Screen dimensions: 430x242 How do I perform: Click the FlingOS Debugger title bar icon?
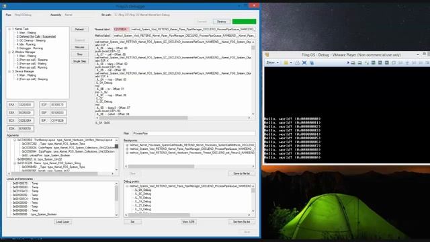click(5, 6)
